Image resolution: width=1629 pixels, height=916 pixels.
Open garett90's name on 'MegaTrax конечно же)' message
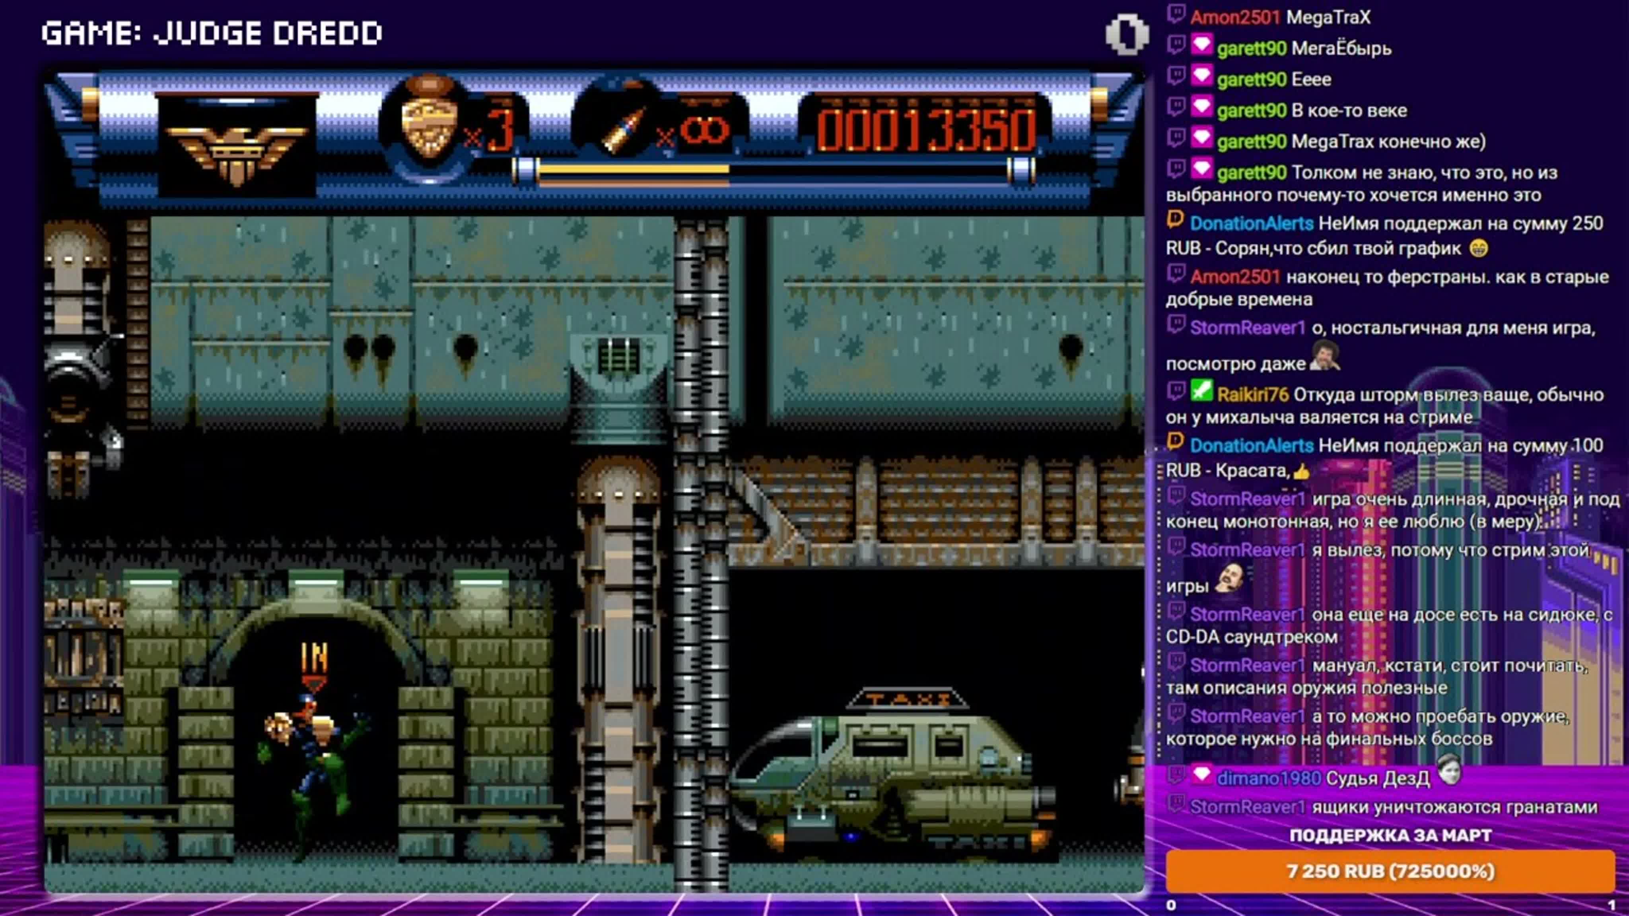(x=1252, y=142)
